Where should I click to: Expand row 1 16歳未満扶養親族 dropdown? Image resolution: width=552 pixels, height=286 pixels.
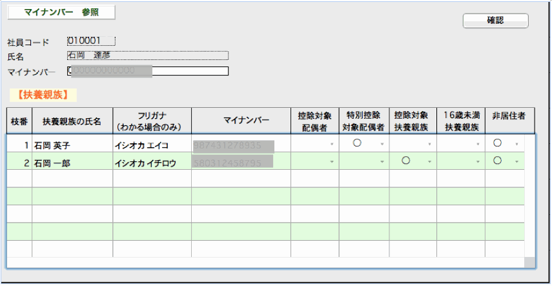pos(478,145)
